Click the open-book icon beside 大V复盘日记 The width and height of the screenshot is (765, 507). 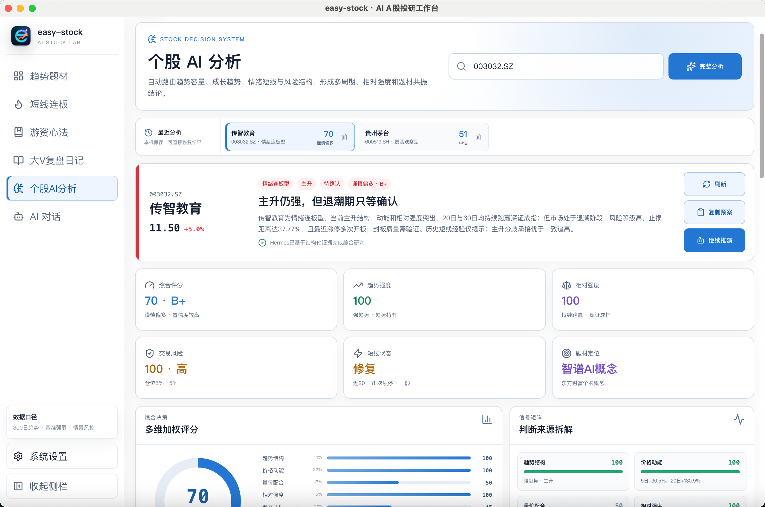(19, 160)
